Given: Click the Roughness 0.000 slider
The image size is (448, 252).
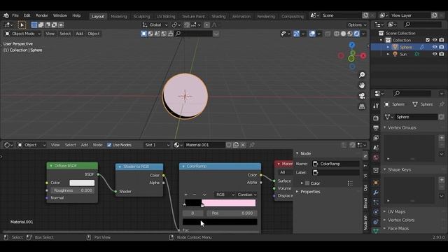Looking at the screenshot, I should pos(73,190).
